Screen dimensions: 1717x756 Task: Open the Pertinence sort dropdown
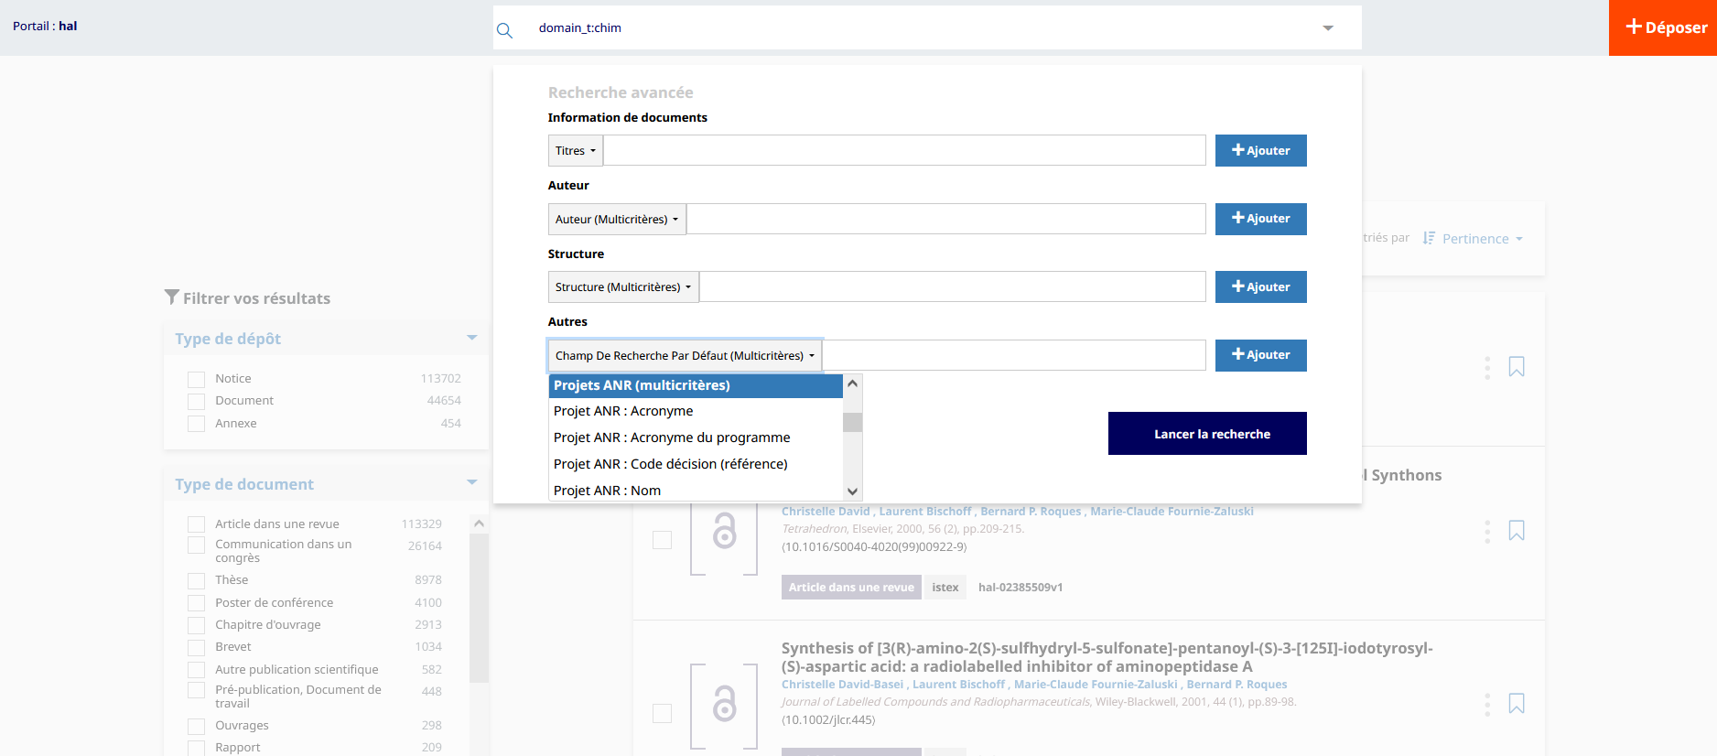(1483, 239)
